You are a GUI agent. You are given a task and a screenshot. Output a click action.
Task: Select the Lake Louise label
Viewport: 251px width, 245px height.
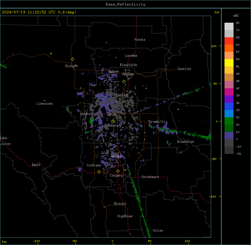click(x=5, y=141)
